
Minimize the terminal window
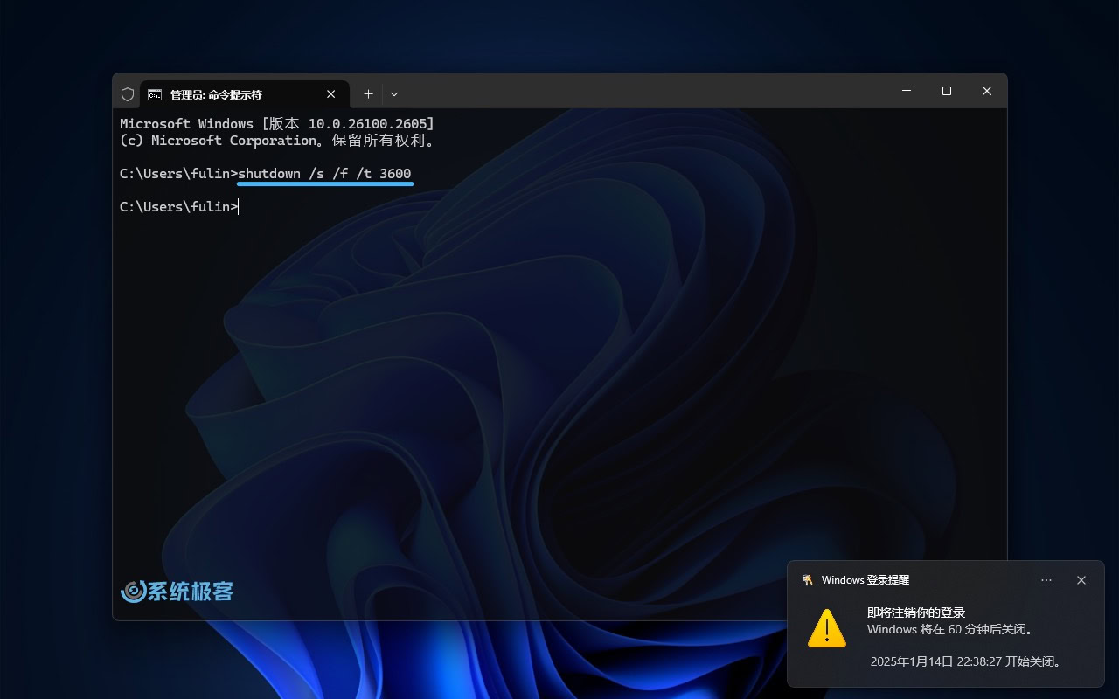[907, 91]
